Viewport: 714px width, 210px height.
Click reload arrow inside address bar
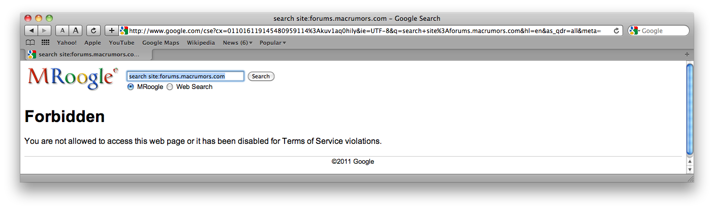[616, 31]
